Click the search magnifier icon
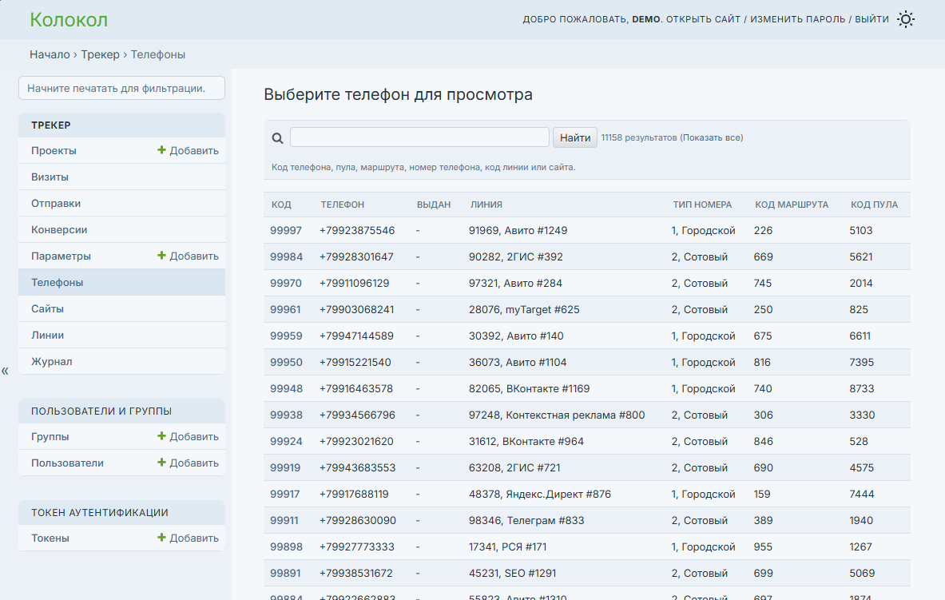 277,138
